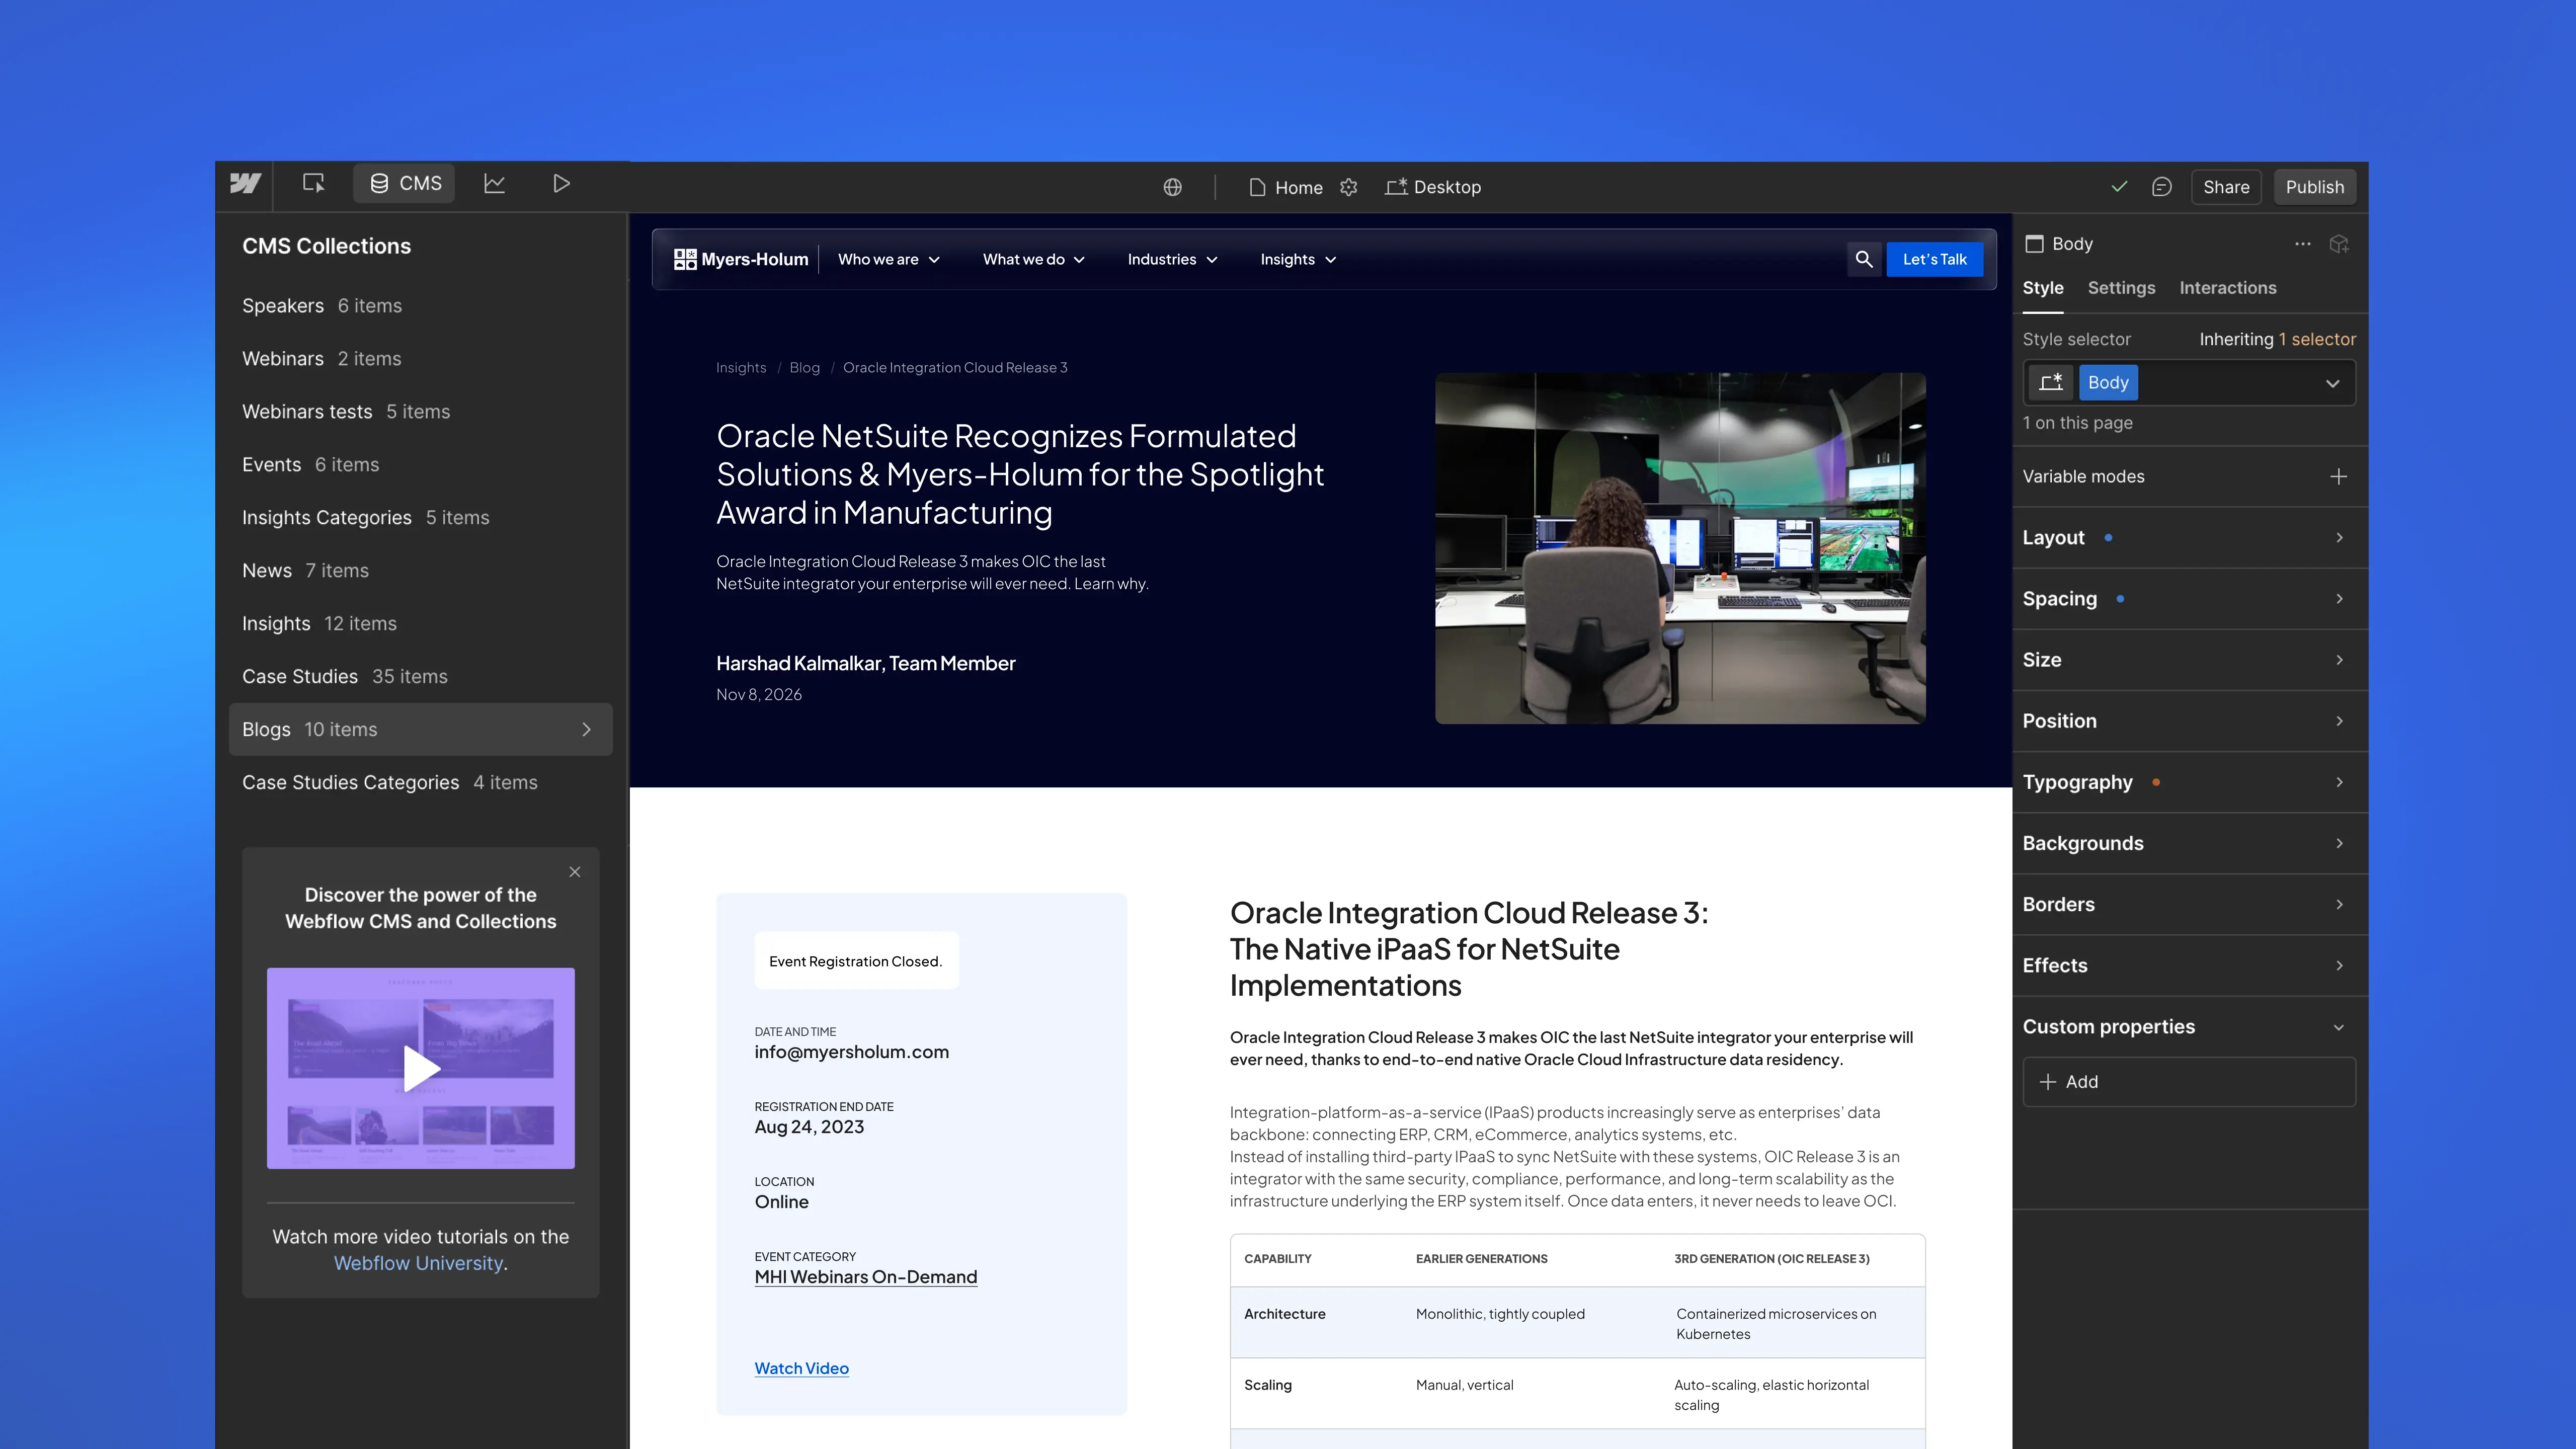Select the Oracle NetSuite Recognizes heading
Image resolution: width=2576 pixels, height=1449 pixels.
[x=1020, y=474]
